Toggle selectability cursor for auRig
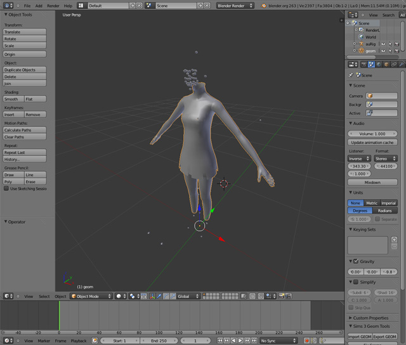Viewport: 406px width, 345px height. pyautogui.click(x=390, y=44)
